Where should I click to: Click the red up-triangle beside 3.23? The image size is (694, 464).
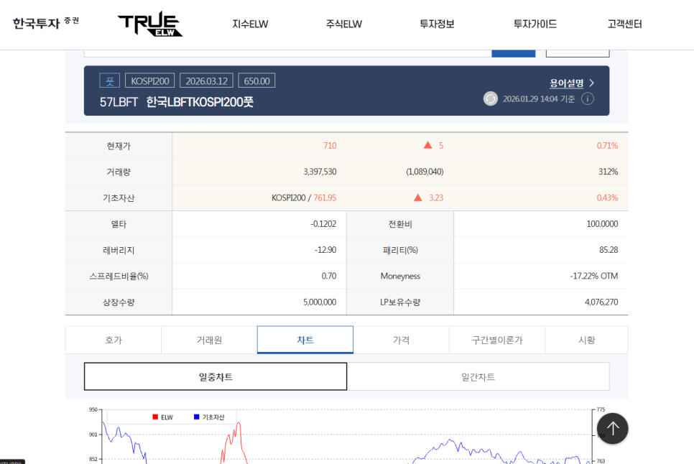pyautogui.click(x=418, y=198)
